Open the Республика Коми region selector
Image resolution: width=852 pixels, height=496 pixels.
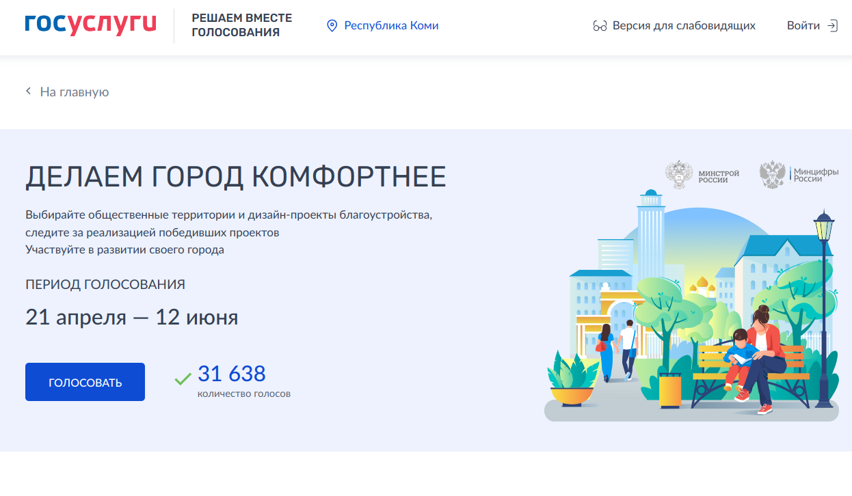coord(391,26)
